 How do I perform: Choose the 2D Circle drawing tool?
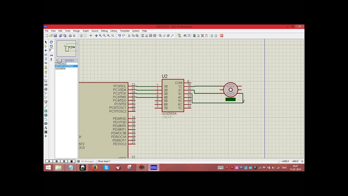pos(46,115)
